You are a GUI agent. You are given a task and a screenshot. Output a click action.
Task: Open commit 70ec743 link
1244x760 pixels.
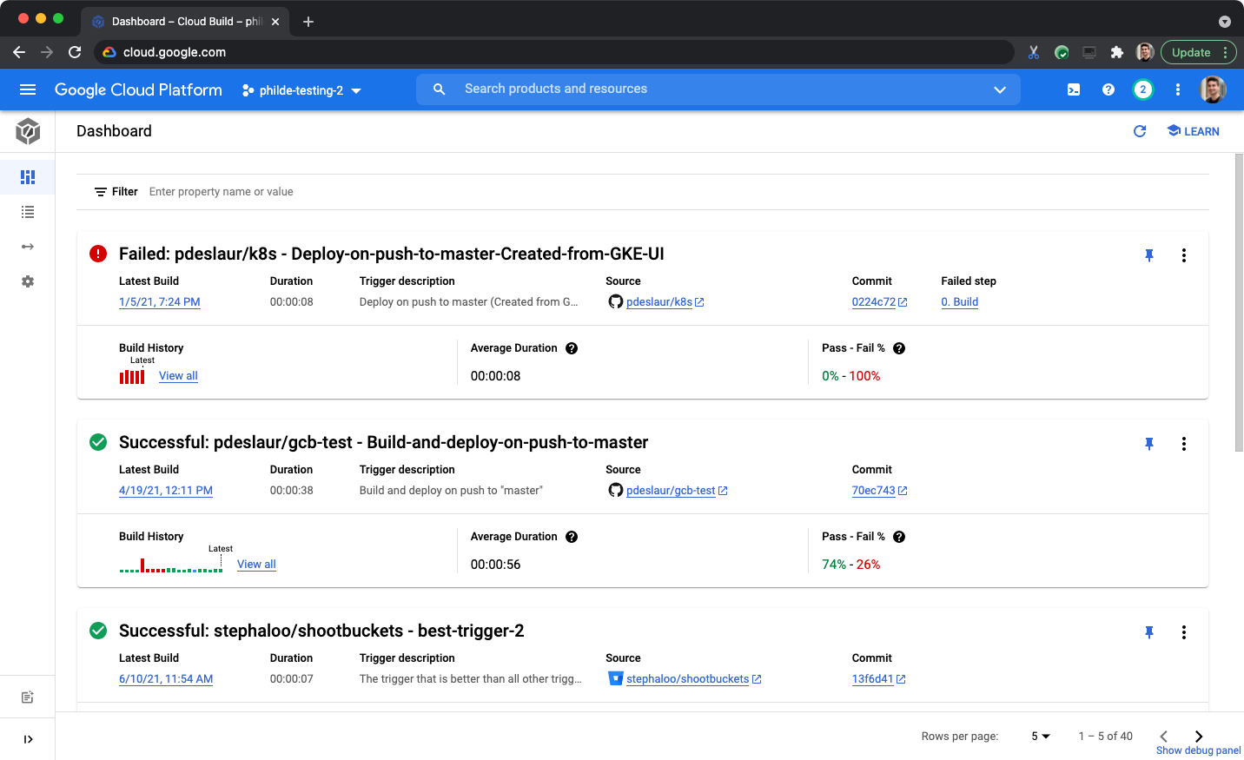[x=879, y=491]
